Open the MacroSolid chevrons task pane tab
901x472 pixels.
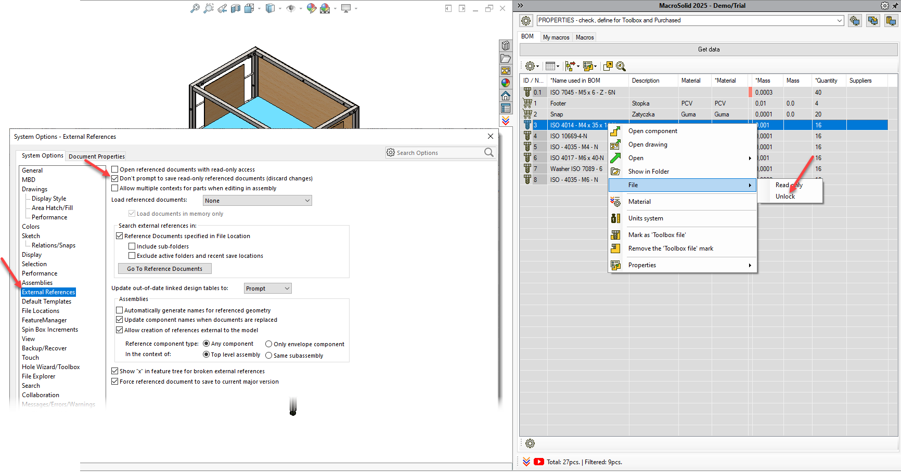506,121
